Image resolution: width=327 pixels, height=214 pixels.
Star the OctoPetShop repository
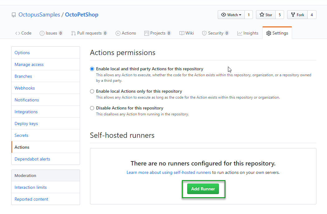tap(266, 15)
